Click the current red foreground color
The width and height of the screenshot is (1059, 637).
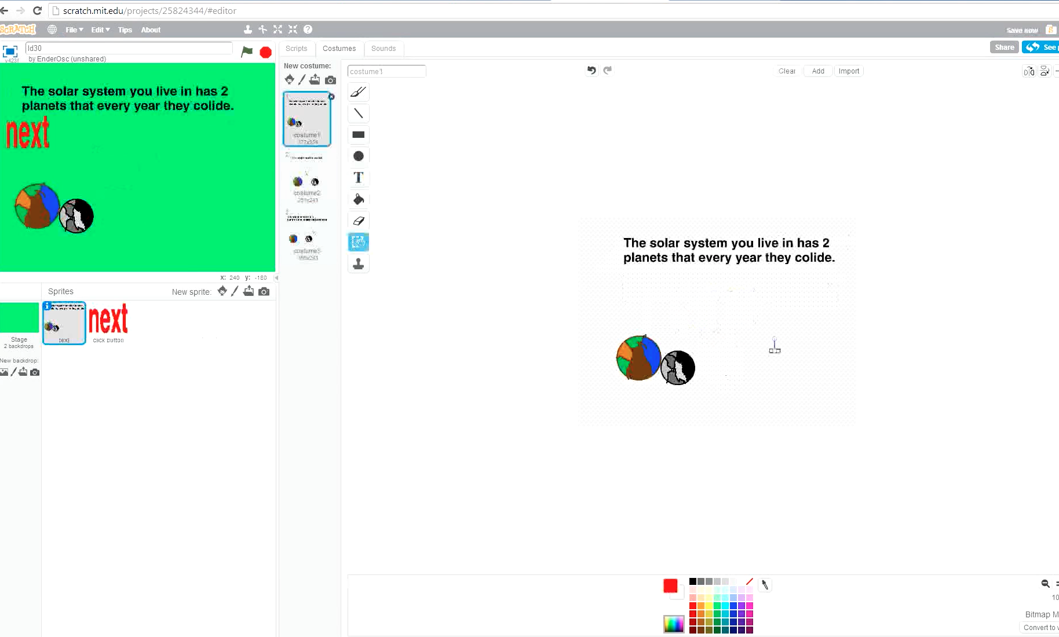point(670,586)
